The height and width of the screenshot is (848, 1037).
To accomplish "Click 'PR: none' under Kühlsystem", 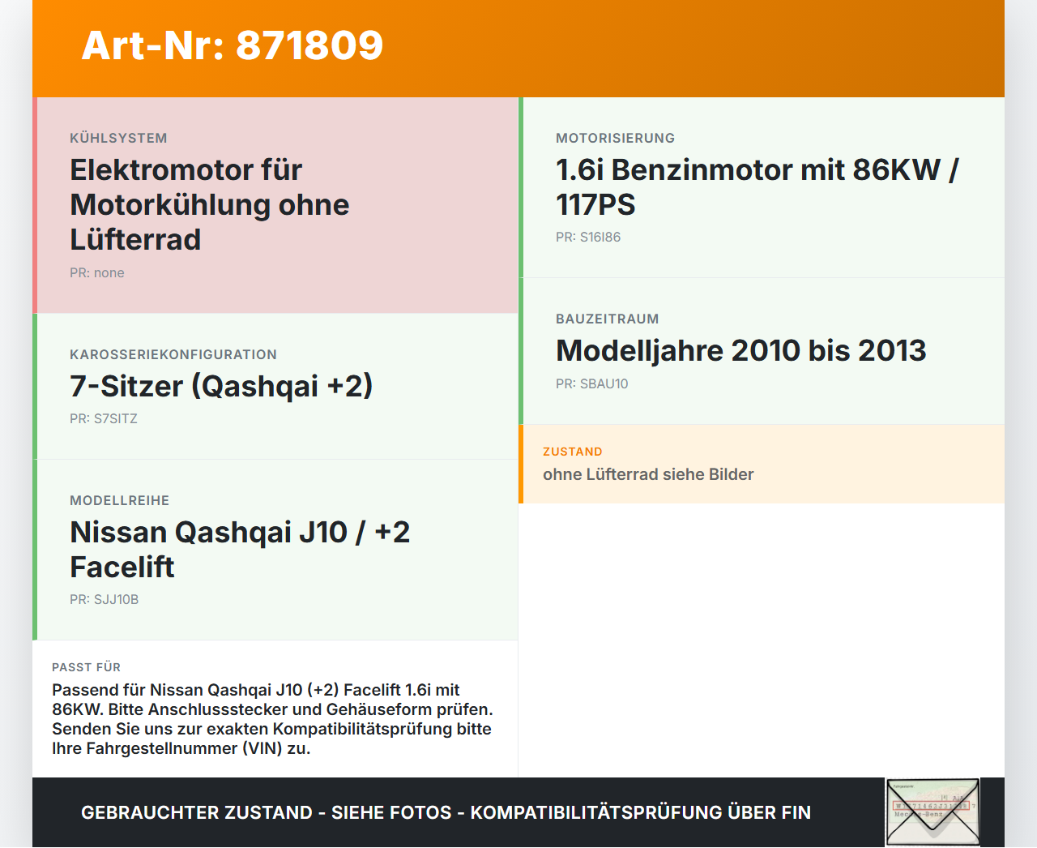I will point(97,273).
